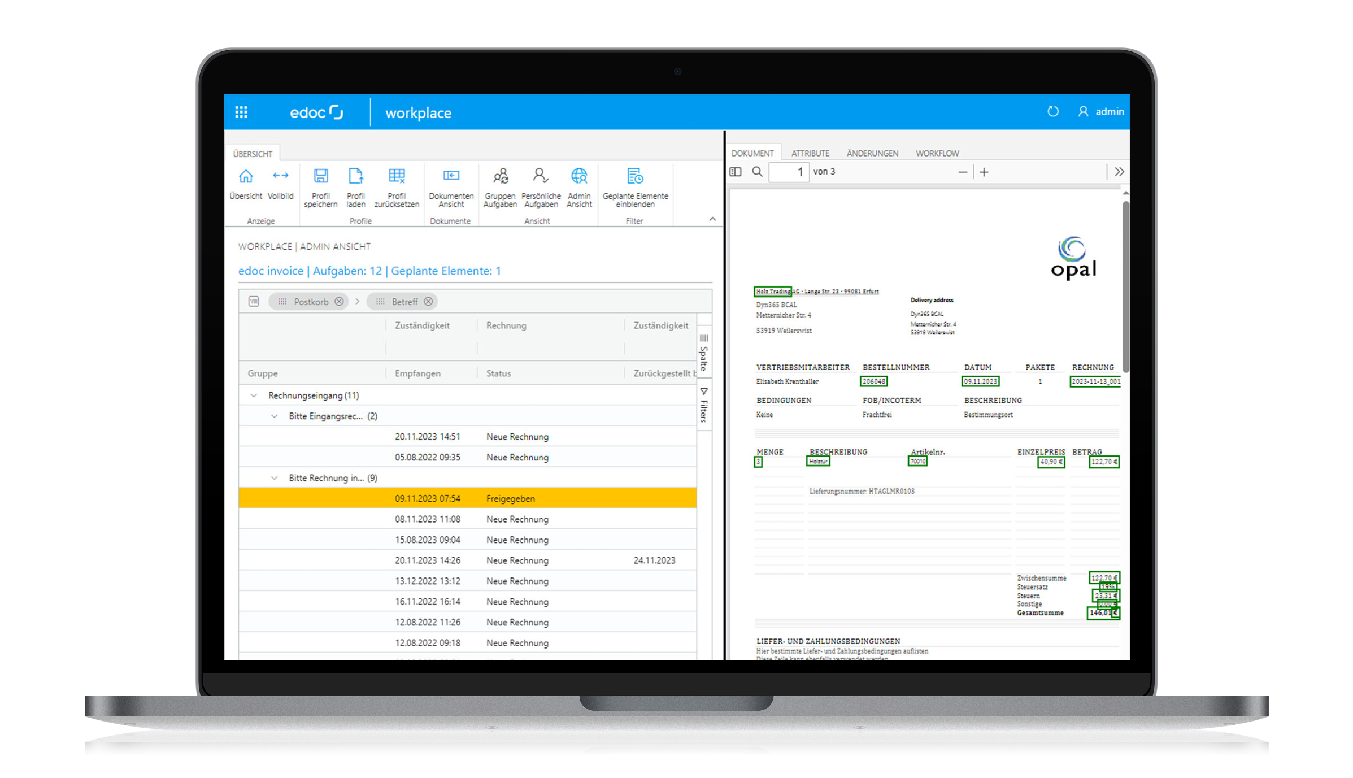The width and height of the screenshot is (1353, 778).
Task: Click Profil zurücksetzen icon
Action: pos(397,176)
